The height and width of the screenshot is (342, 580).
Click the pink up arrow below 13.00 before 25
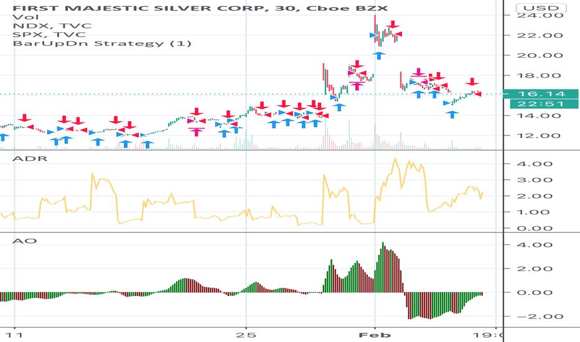[197, 131]
